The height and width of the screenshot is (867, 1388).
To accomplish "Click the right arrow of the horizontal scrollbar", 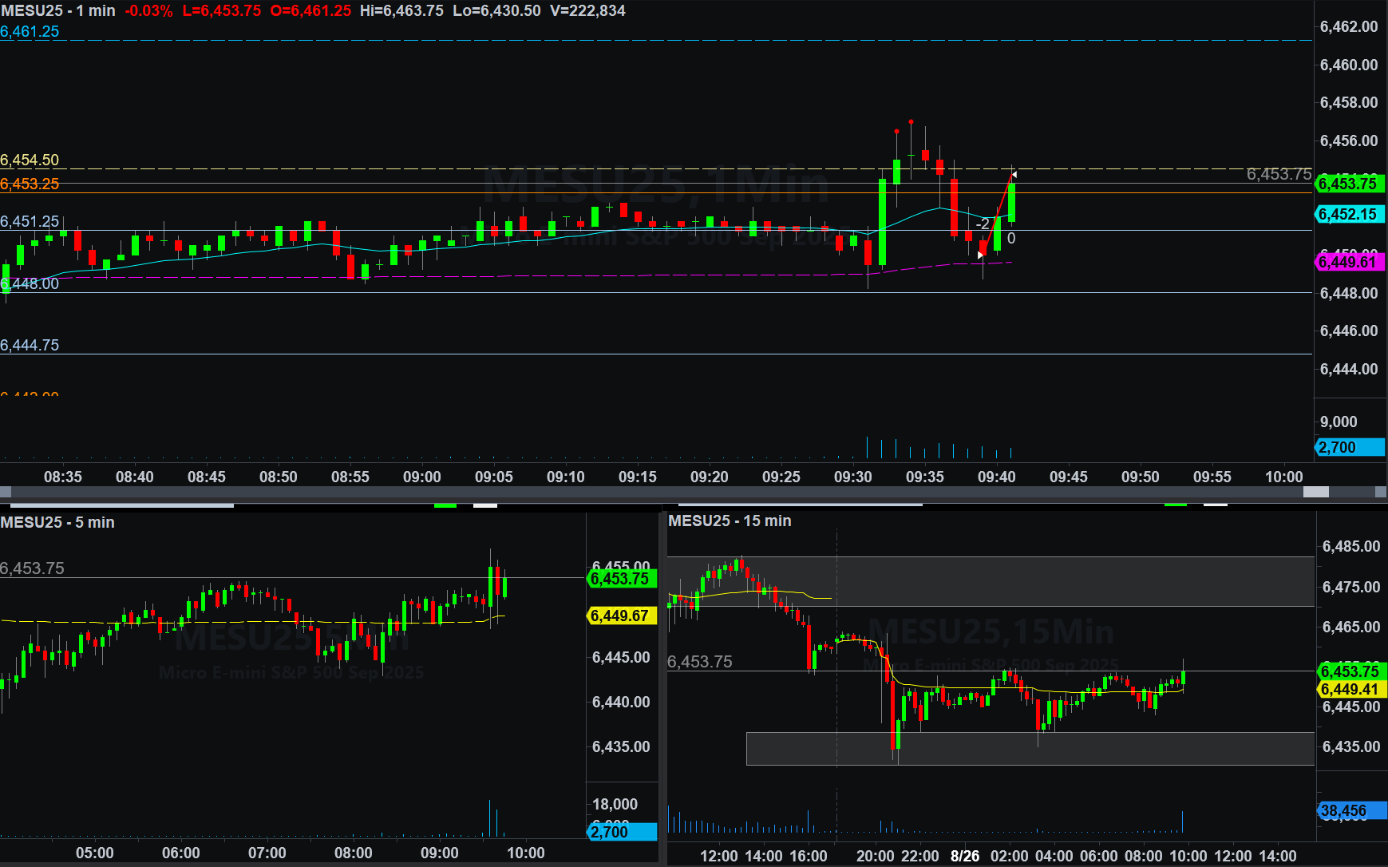I will pyautogui.click(x=1381, y=492).
